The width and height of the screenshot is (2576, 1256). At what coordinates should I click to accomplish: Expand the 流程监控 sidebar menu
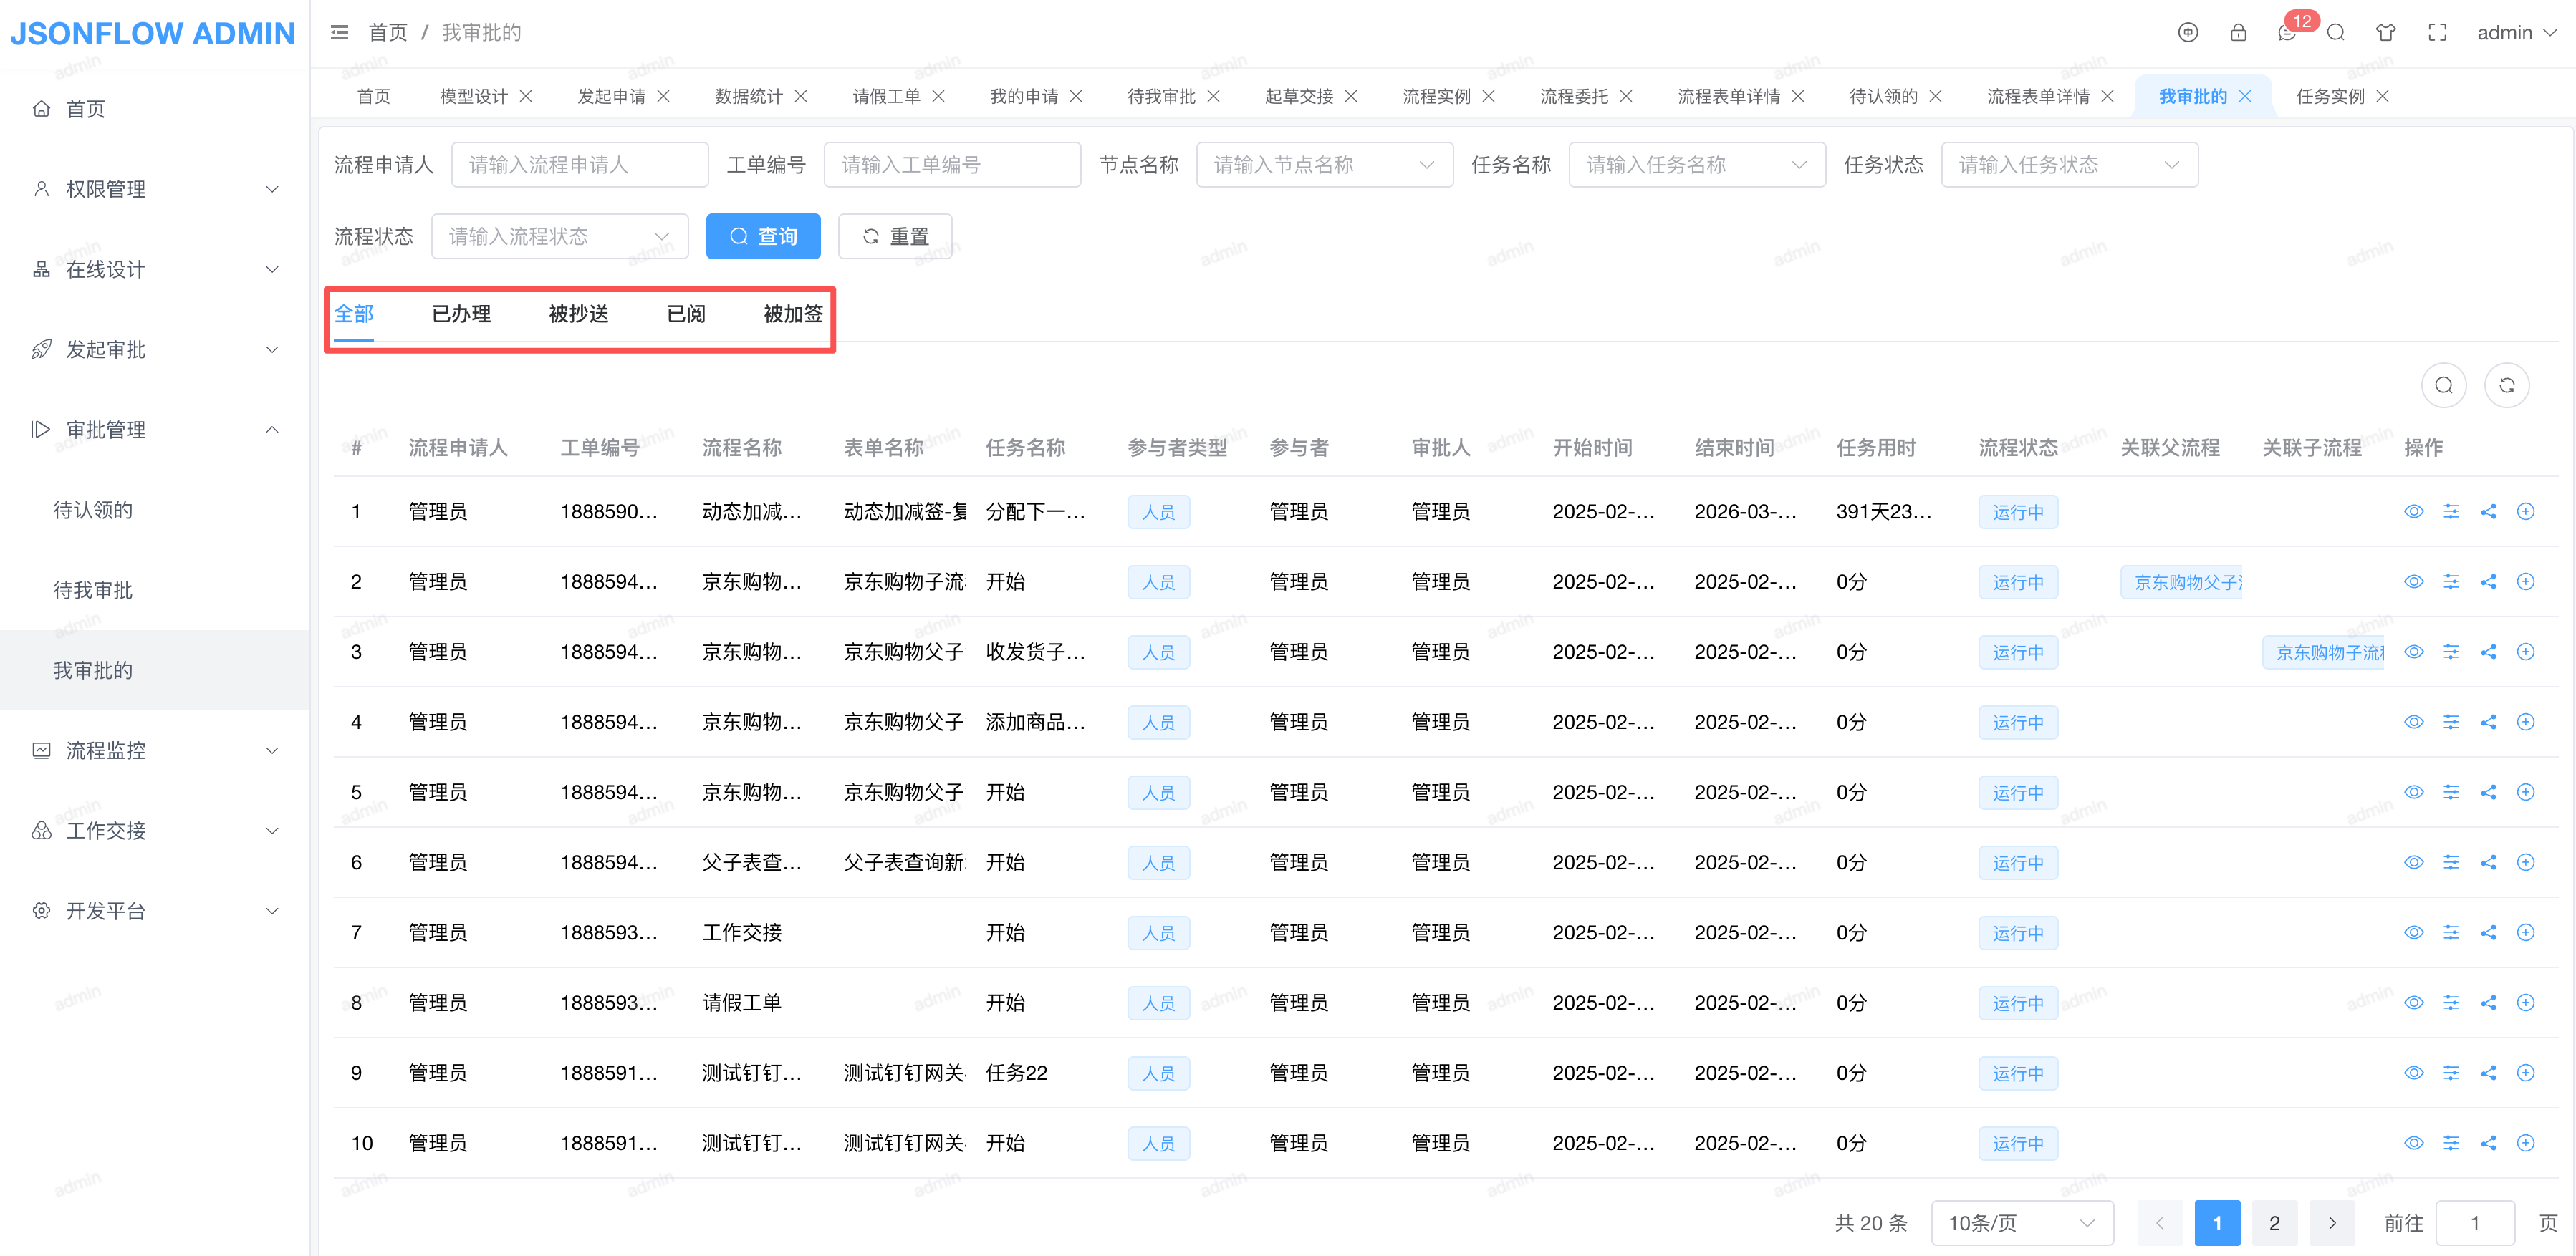pyautogui.click(x=155, y=750)
